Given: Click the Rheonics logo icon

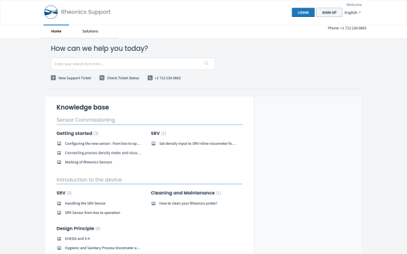Looking at the screenshot, I should click(51, 12).
